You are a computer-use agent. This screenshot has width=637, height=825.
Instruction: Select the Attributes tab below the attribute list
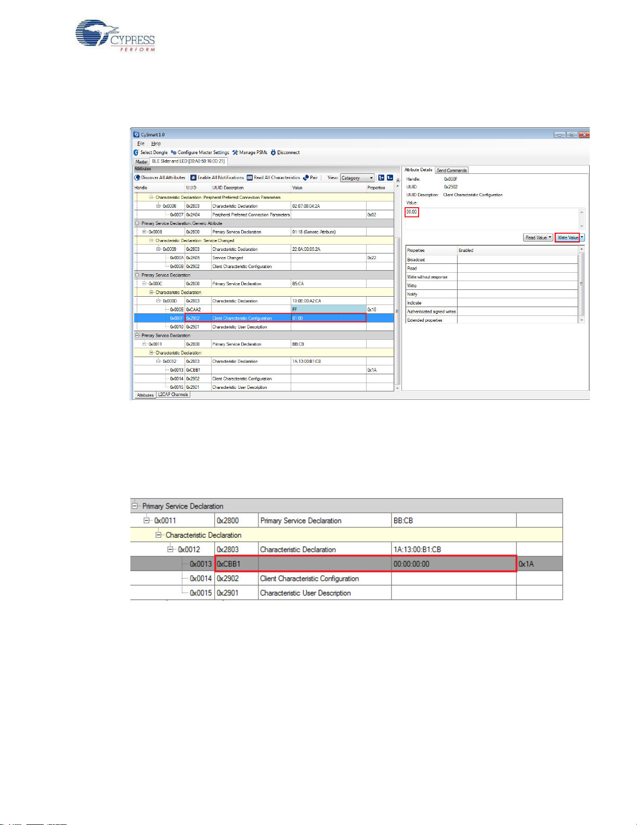pos(145,395)
